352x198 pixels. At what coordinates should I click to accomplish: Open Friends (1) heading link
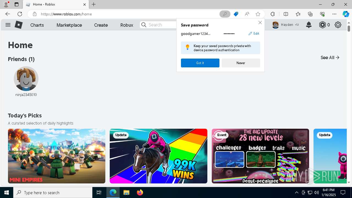coord(21,59)
